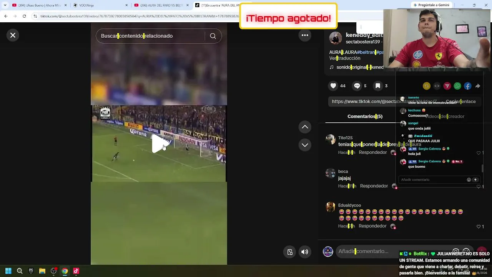
Task: Save the video with the bookmark icon
Action: [x=378, y=86]
